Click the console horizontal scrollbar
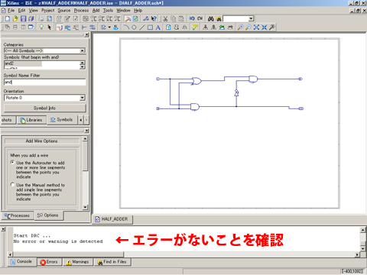The height and width of the screenshot is (275, 367). 183,254
